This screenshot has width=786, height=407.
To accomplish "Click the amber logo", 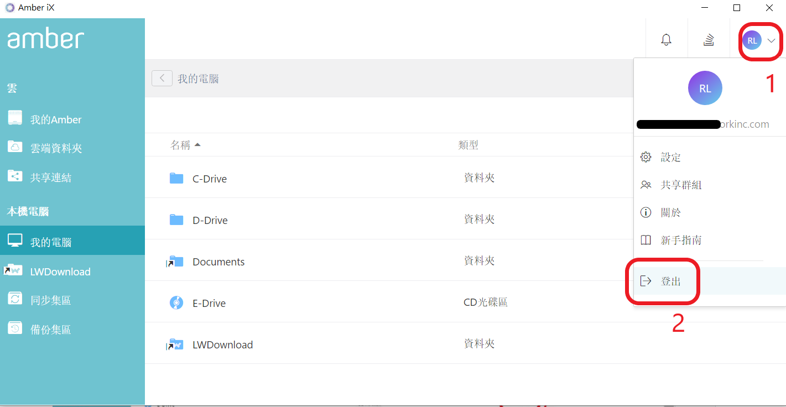I will coord(45,39).
